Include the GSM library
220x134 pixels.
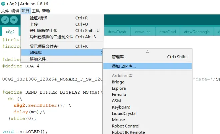tap(147, 101)
